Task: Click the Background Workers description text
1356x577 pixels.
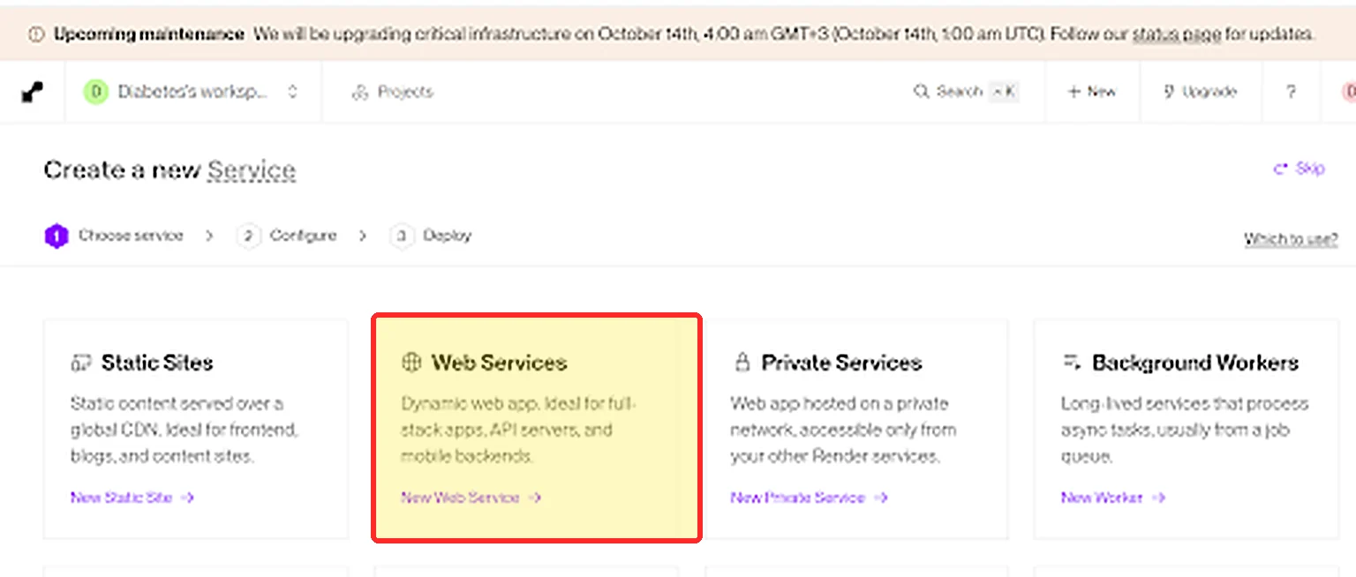Action: (1185, 431)
